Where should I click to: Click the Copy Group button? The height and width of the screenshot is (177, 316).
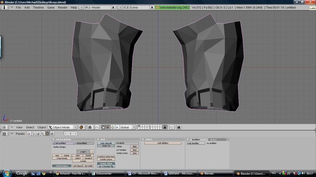tap(62, 158)
